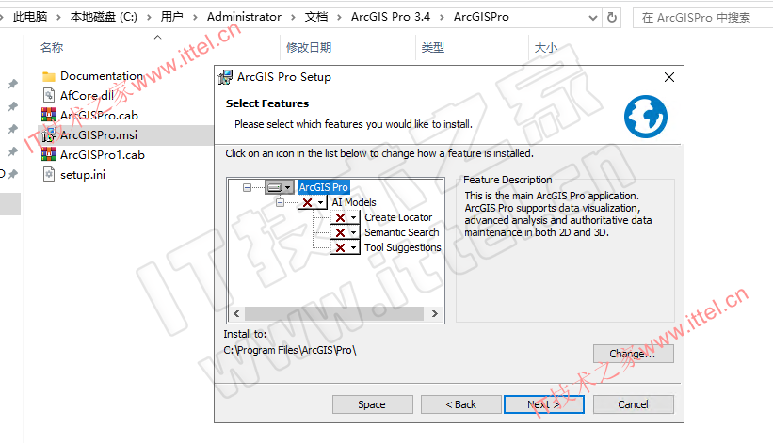
Task: Select the ArcGISPro.msi file icon
Action: 49,134
